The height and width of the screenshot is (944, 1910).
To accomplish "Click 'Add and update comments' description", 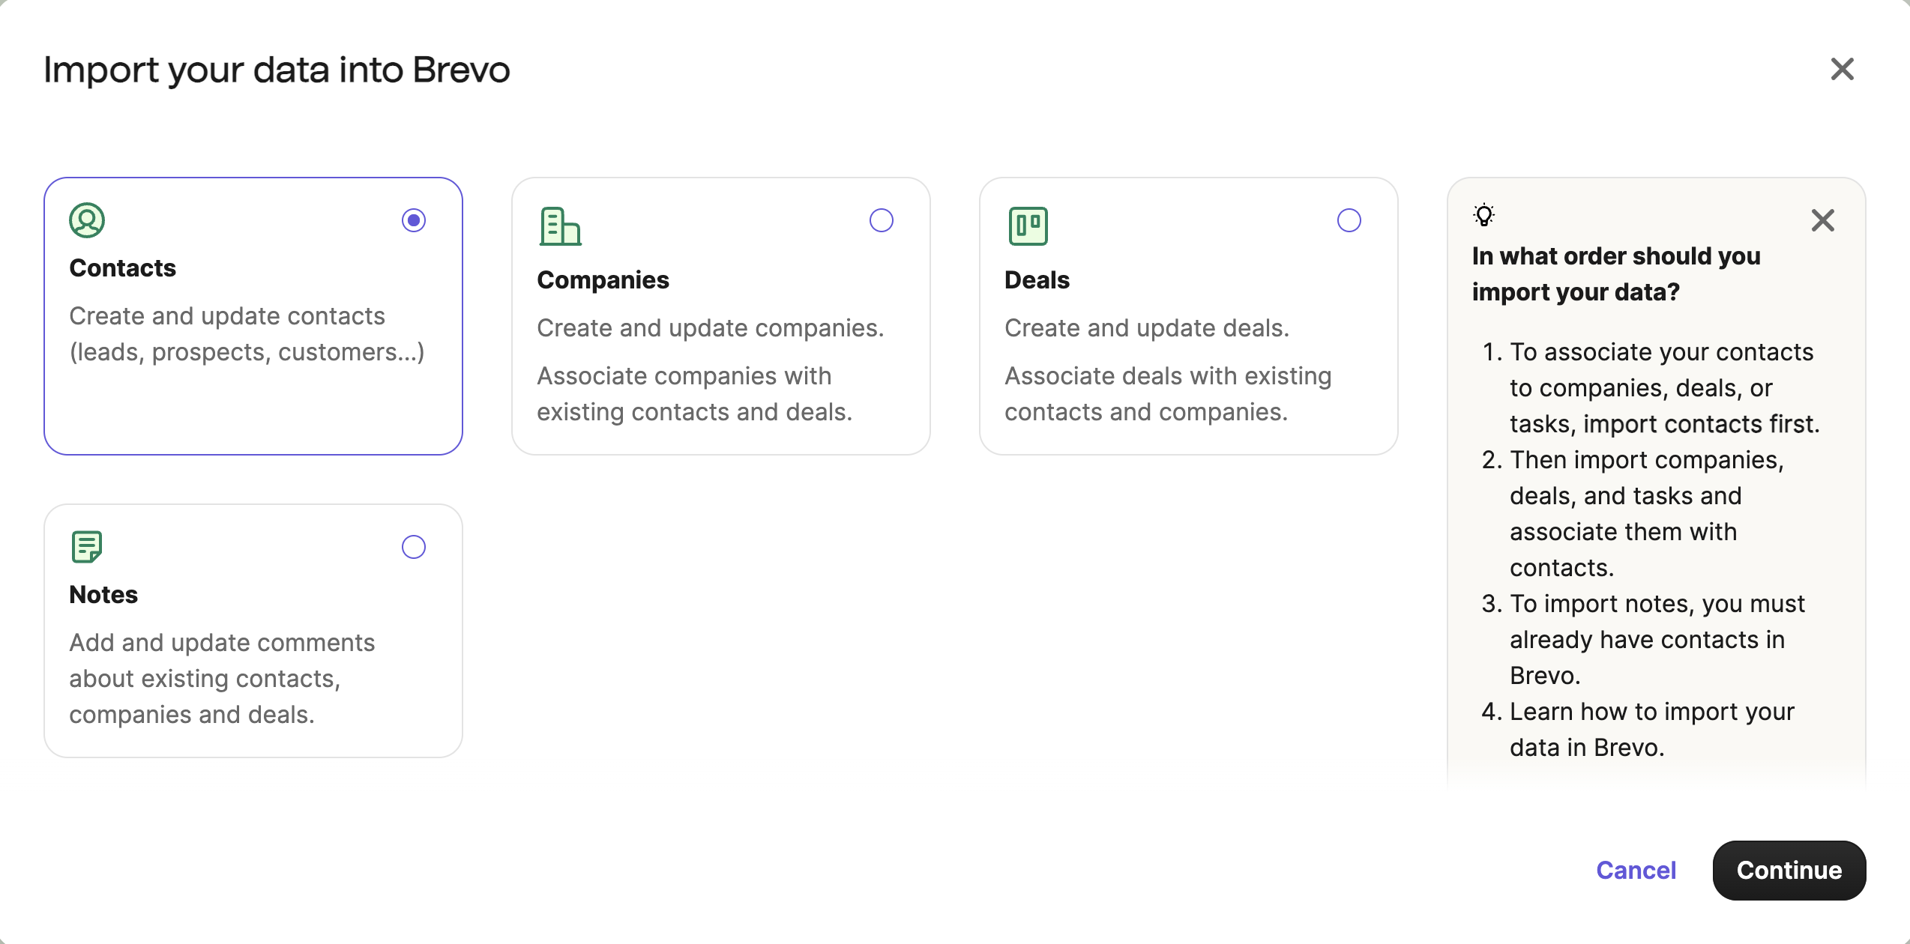I will click(x=222, y=679).
